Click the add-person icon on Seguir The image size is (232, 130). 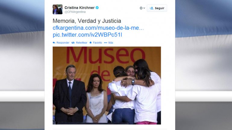pyautogui.click(x=152, y=8)
